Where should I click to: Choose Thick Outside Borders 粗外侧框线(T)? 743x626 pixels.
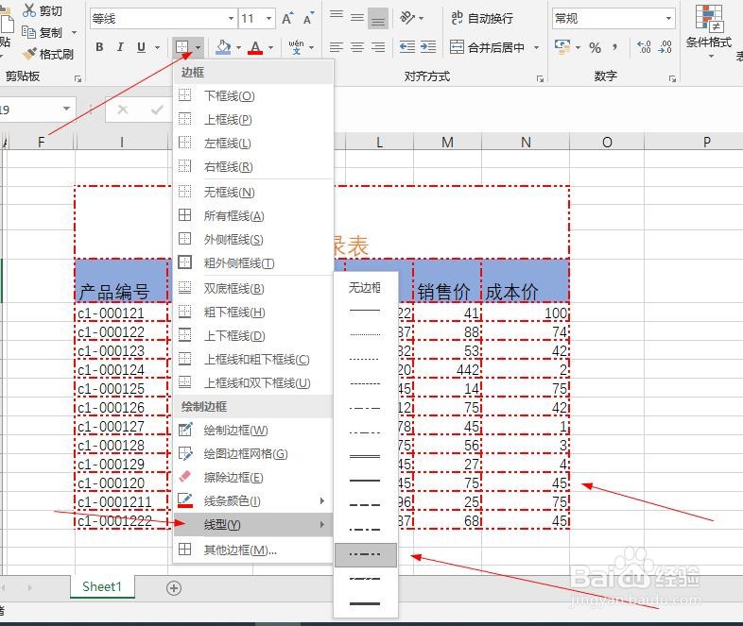(x=252, y=262)
